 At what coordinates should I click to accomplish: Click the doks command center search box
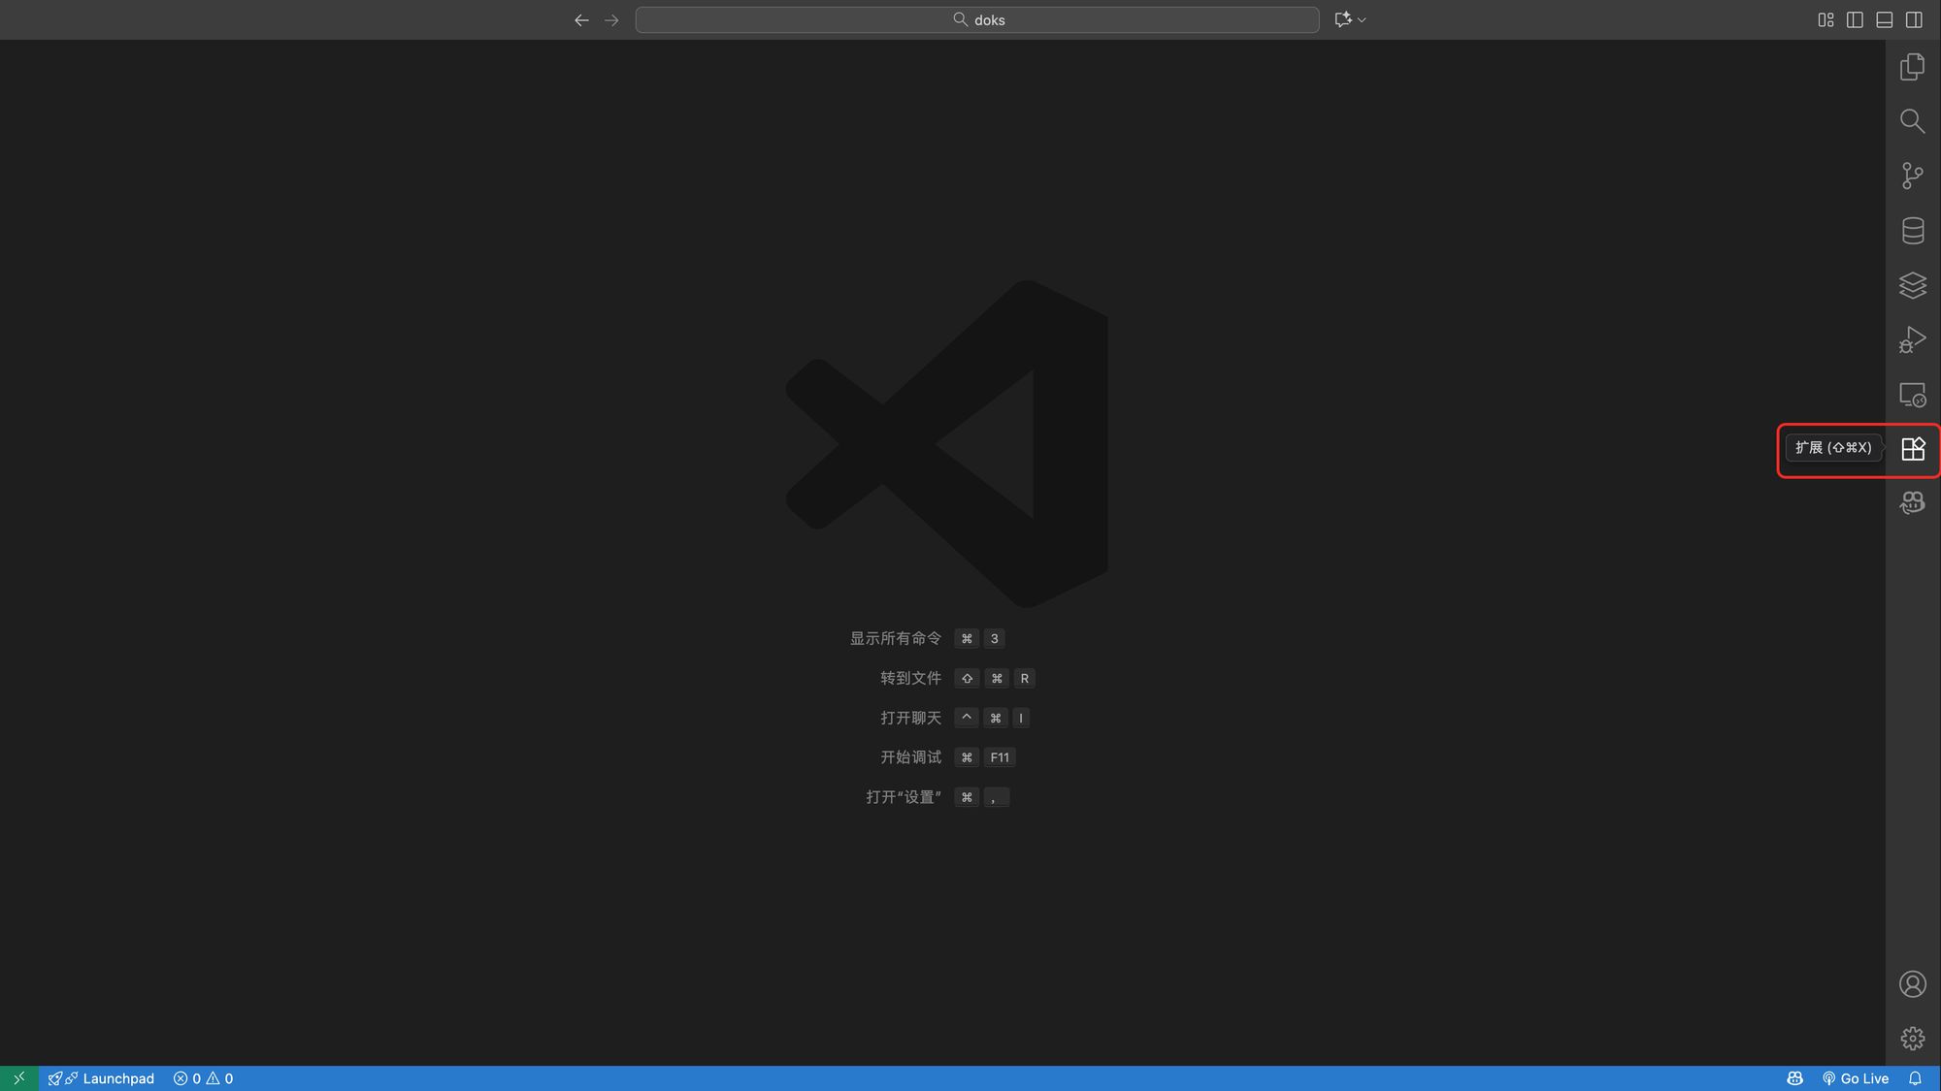coord(976,19)
